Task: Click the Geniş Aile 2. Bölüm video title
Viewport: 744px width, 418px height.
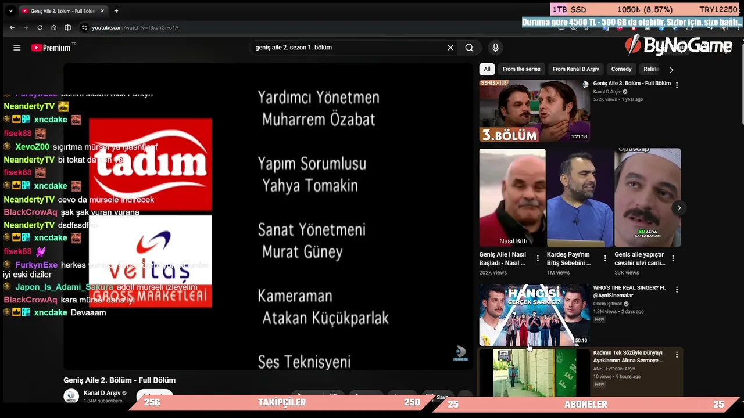Action: pos(120,380)
